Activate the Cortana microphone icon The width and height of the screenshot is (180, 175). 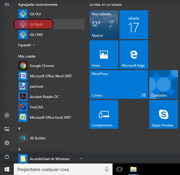pos(107,169)
